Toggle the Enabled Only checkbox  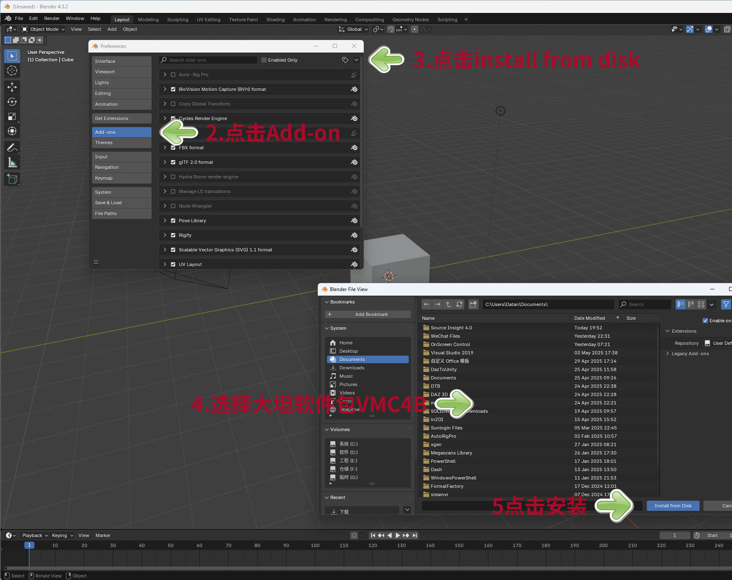[264, 60]
